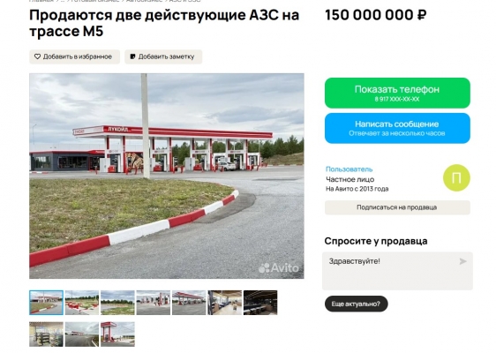Click inside the Здравствуйте! message field

(x=397, y=271)
